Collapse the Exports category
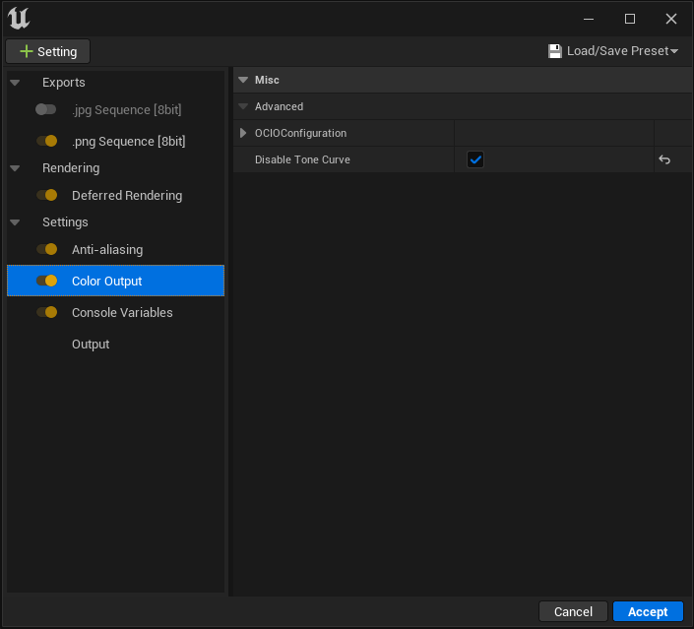Viewport: 694px width, 629px height. (x=16, y=83)
